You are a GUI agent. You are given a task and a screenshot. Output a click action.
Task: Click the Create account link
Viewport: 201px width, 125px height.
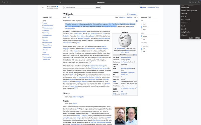click(151, 7)
